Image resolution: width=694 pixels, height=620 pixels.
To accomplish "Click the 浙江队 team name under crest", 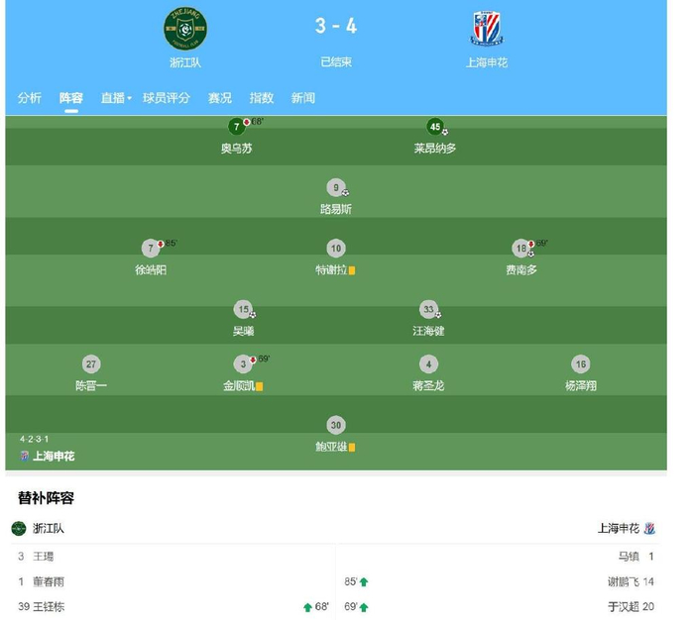I will pos(185,62).
